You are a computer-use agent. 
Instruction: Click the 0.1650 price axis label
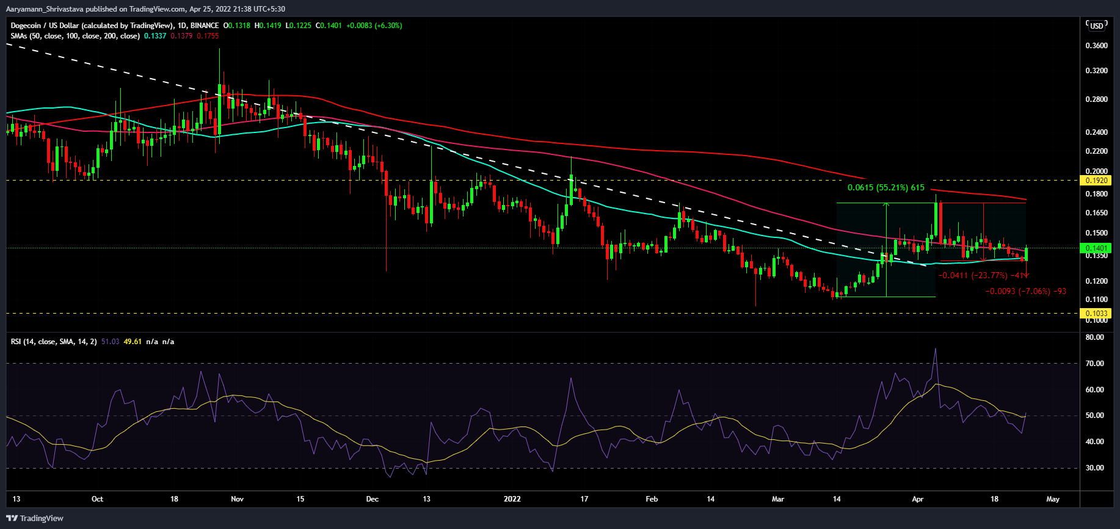1096,213
